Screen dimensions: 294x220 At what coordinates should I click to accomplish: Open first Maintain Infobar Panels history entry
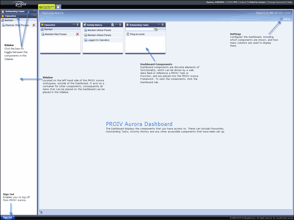[99, 30]
